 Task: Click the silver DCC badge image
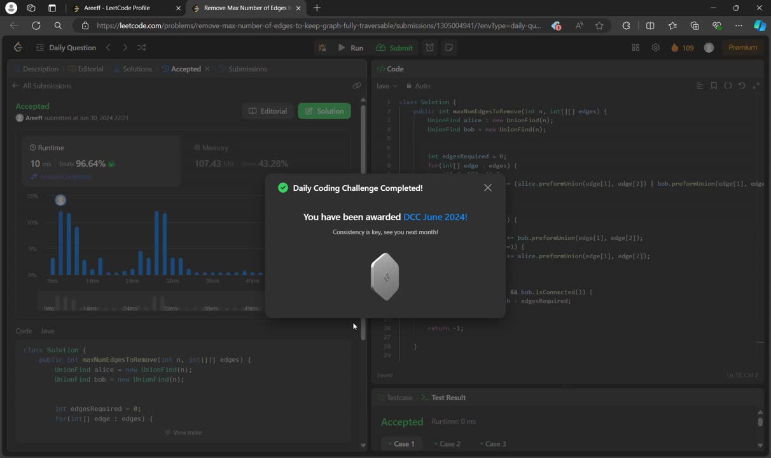[385, 277]
